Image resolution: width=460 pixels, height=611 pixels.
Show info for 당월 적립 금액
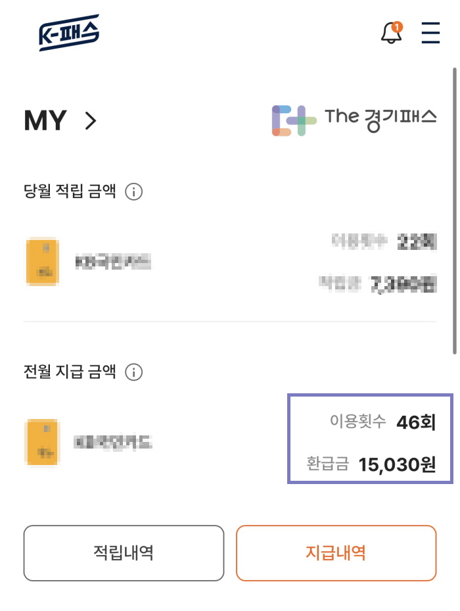(x=133, y=191)
